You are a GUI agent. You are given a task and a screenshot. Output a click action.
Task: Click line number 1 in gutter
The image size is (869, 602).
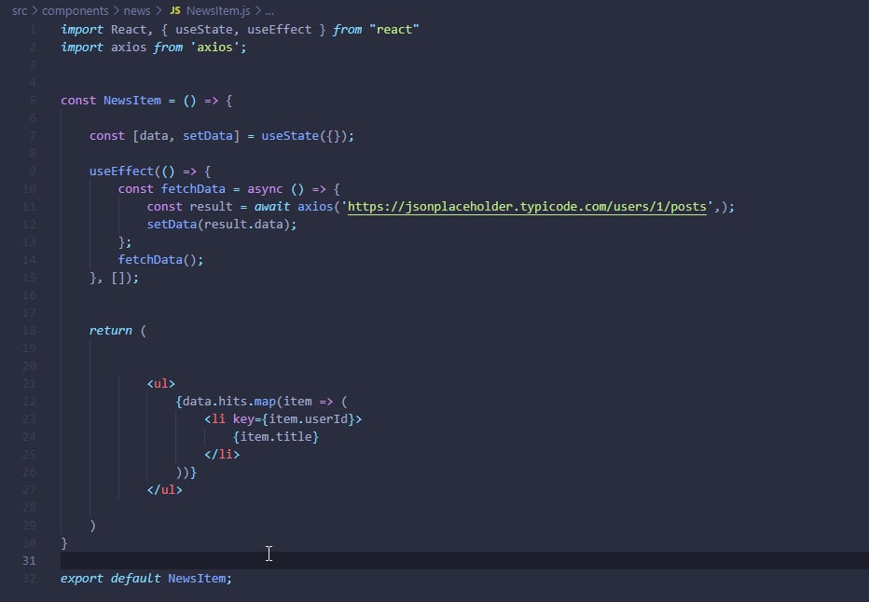(x=33, y=29)
